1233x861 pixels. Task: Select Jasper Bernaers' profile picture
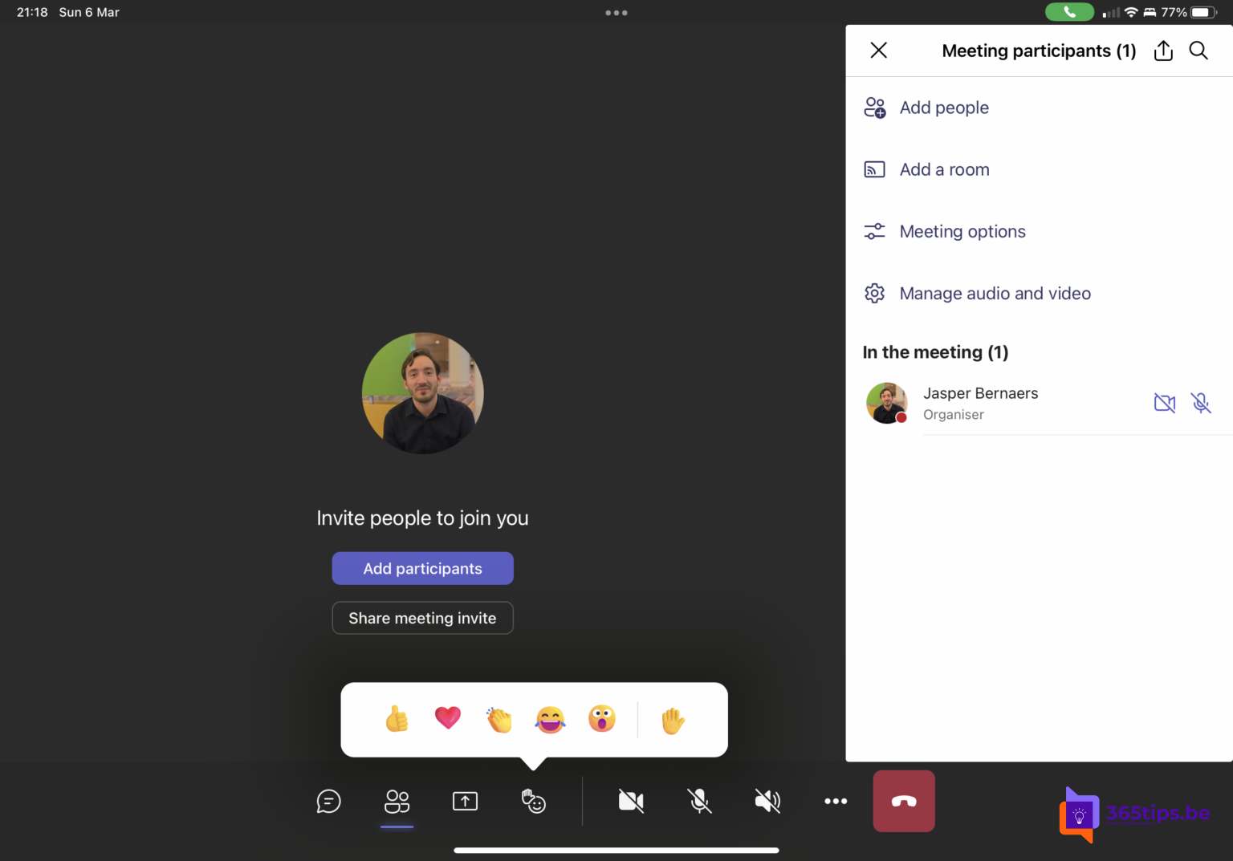(x=886, y=404)
